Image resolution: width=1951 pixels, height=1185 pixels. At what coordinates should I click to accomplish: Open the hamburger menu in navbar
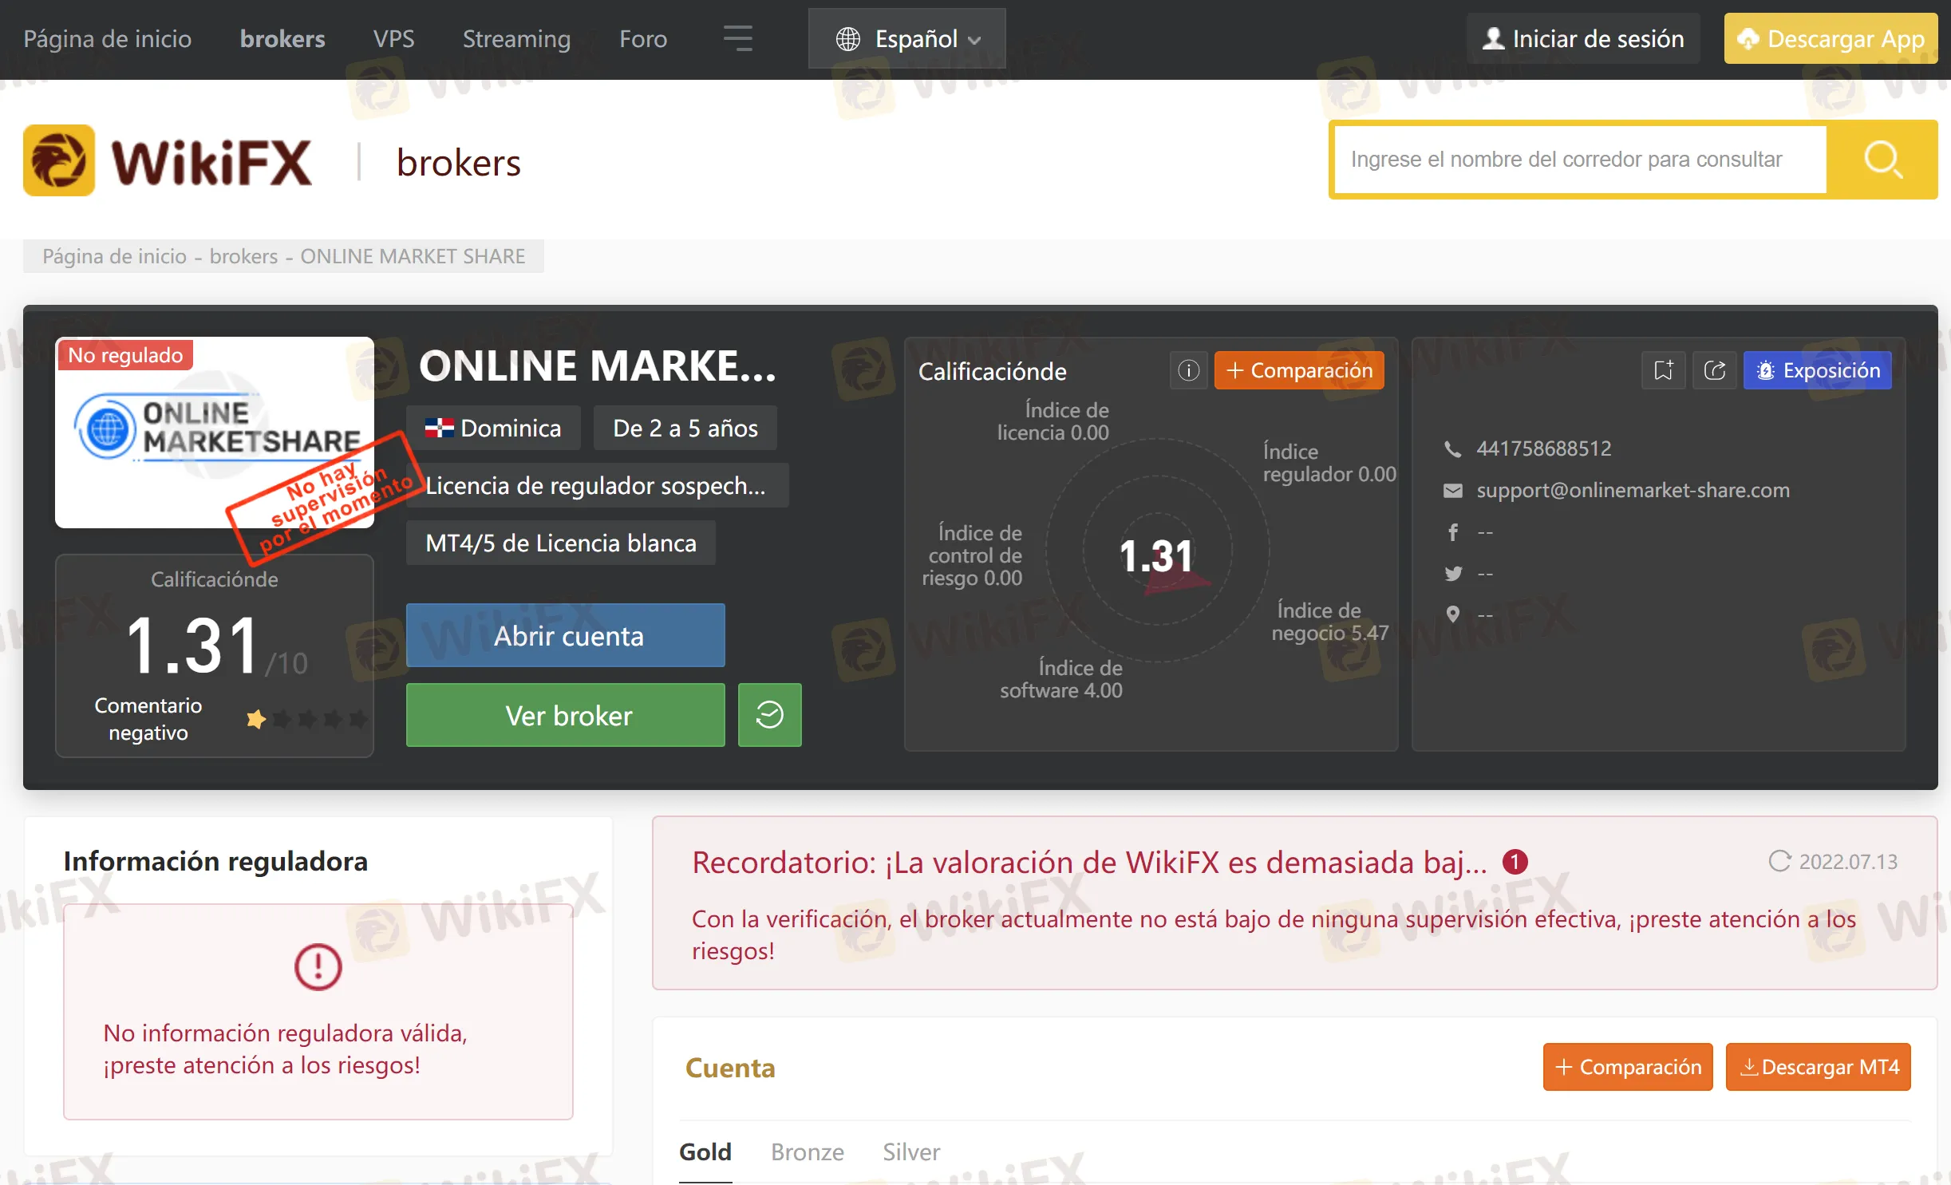(x=737, y=38)
